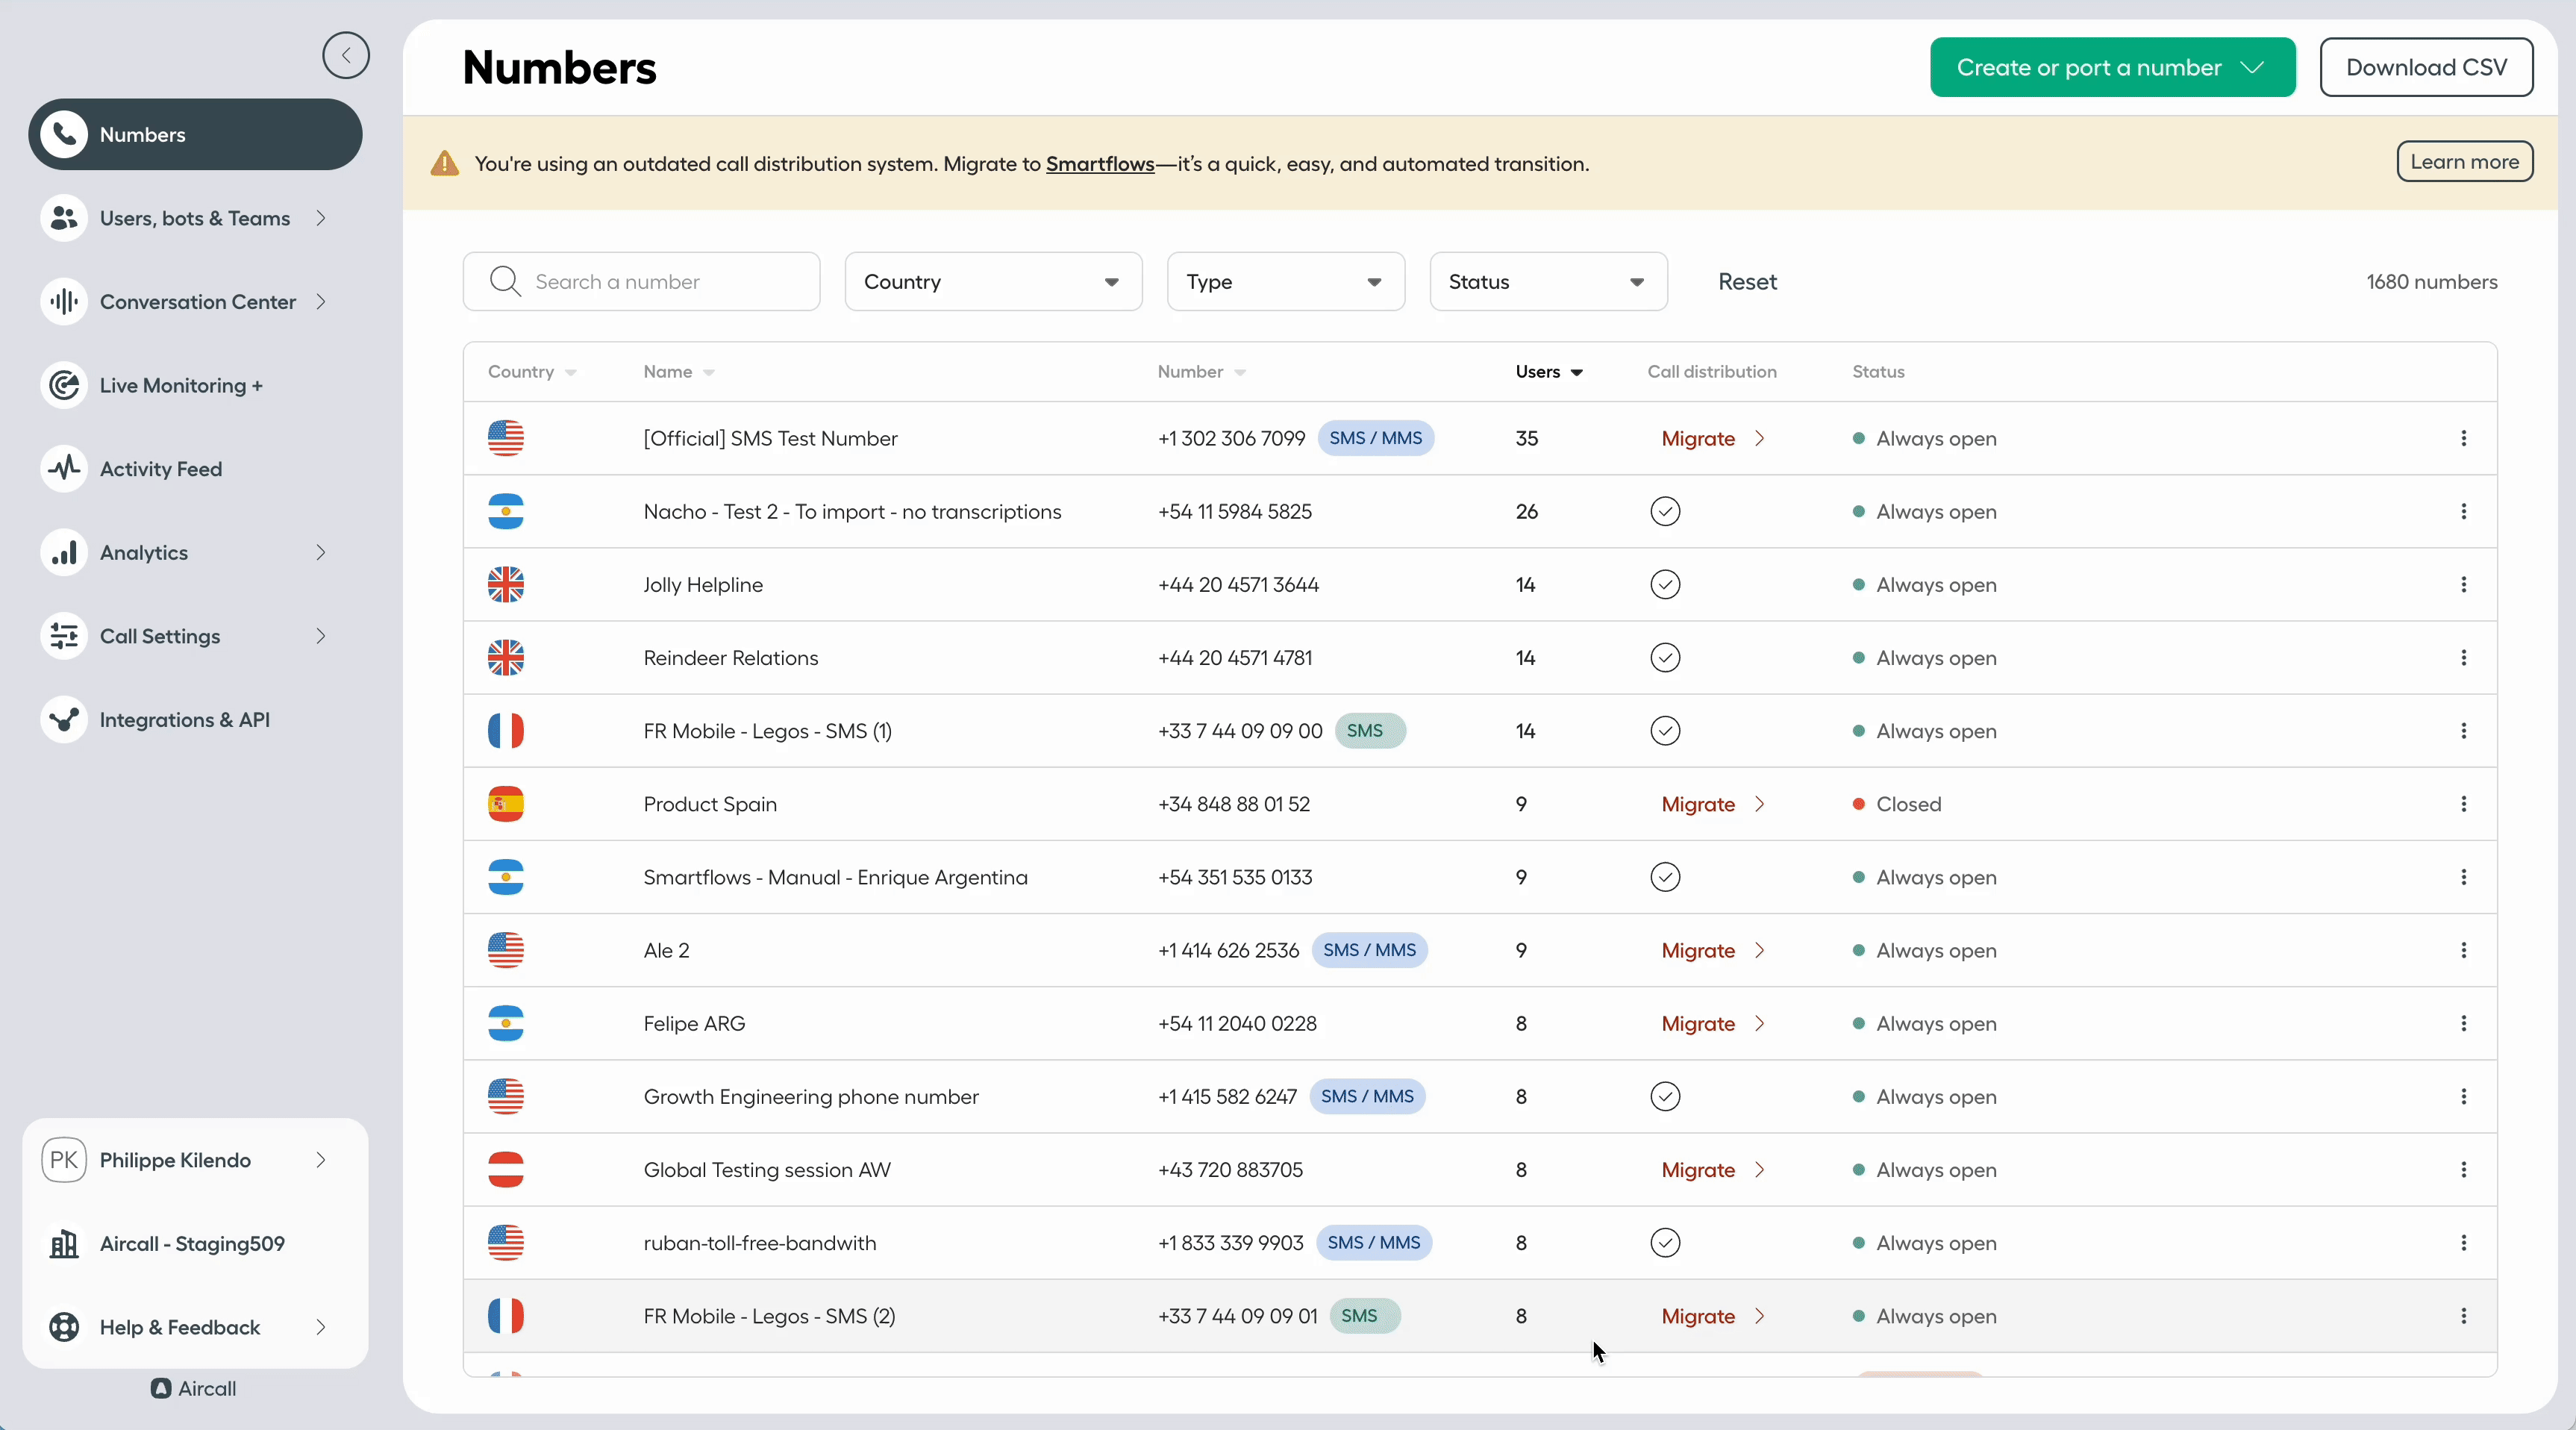2576x1430 pixels.
Task: Click the Users, bots & Teams people icon
Action: click(65, 218)
